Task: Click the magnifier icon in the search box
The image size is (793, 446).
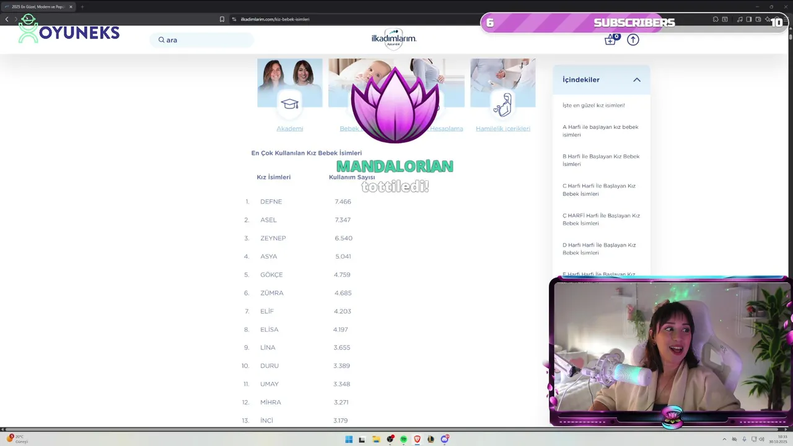Action: [161, 40]
